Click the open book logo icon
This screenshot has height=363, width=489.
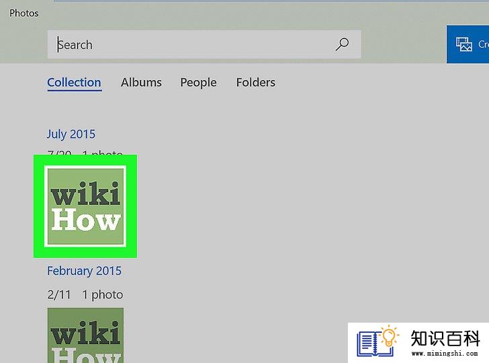click(375, 344)
